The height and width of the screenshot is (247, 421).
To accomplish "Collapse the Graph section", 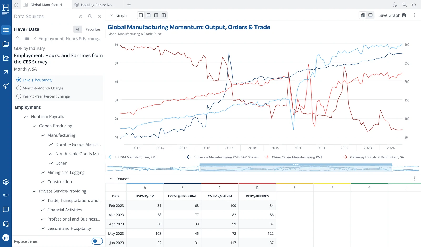I will (x=111, y=15).
